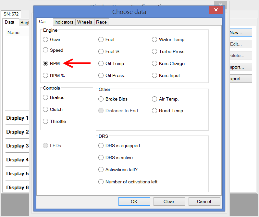Choose the Speed data option
The height and width of the screenshot is (217, 259).
pos(46,50)
